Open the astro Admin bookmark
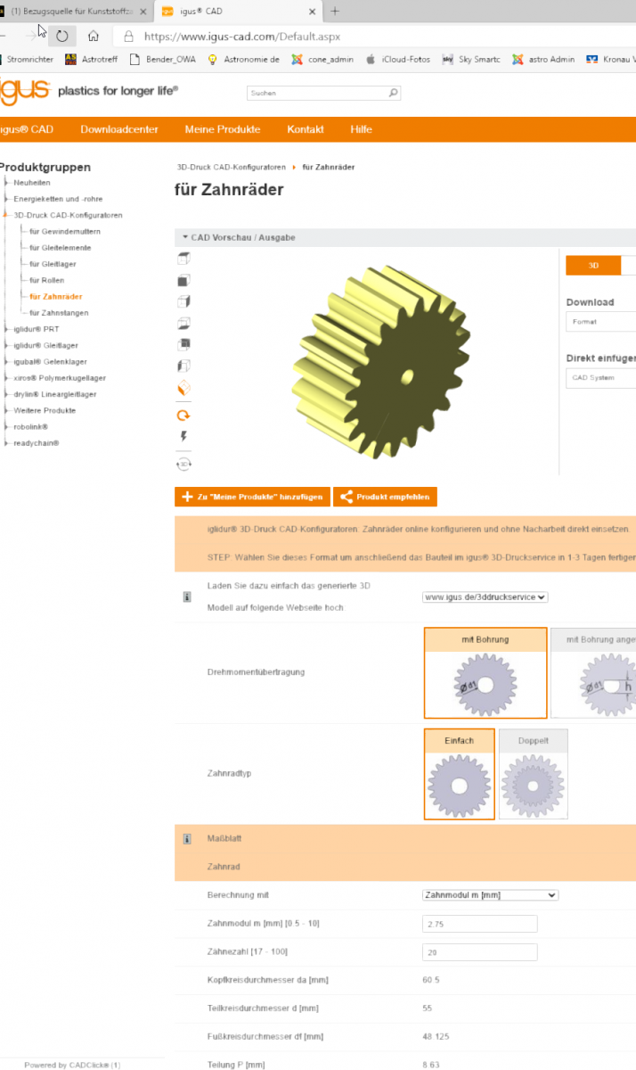Viewport: 636px width, 1070px height. [x=542, y=60]
